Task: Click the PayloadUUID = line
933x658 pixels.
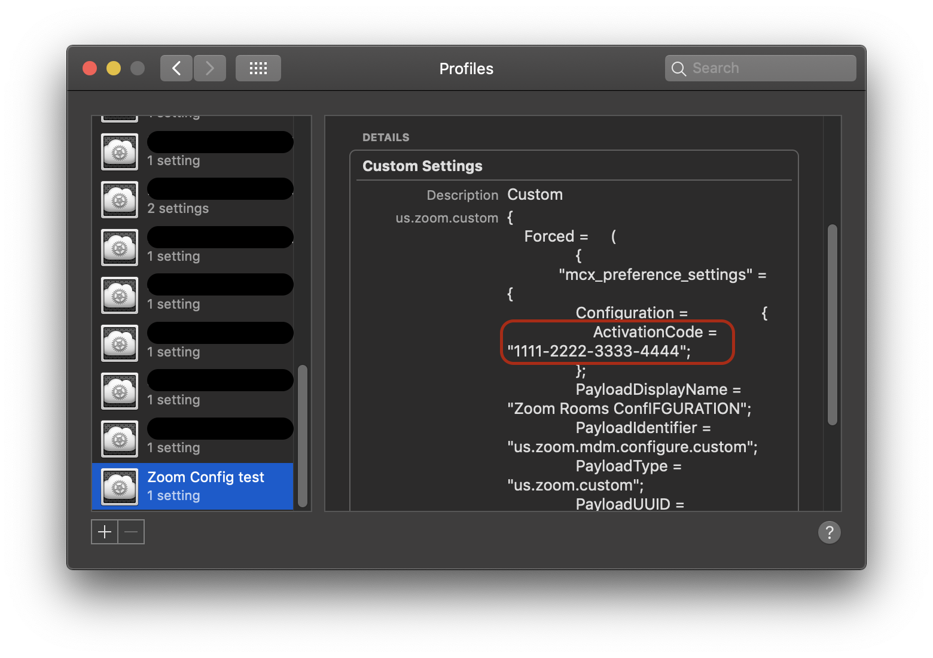Action: (x=630, y=504)
